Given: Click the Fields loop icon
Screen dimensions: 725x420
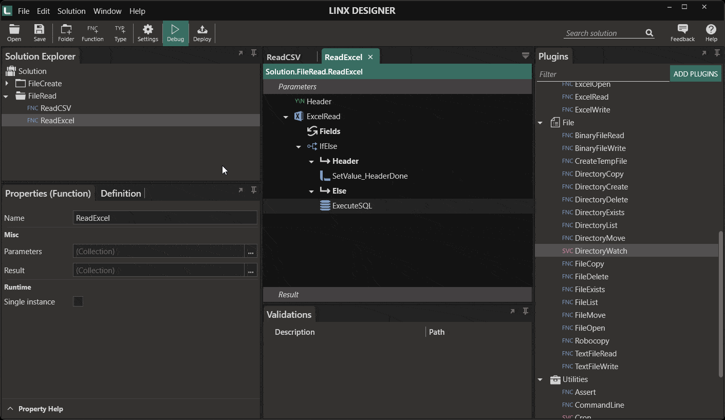Looking at the screenshot, I should (312, 131).
